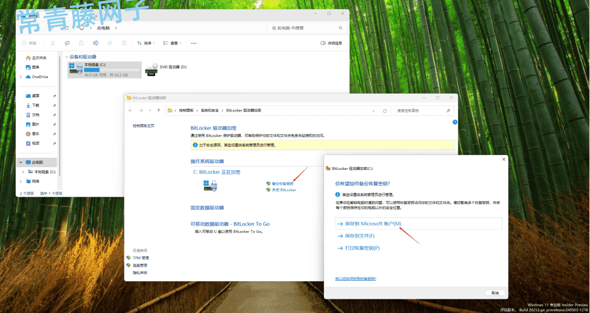Click the C: drive capacity usage bar
590x313 pixels.
[x=112, y=70]
